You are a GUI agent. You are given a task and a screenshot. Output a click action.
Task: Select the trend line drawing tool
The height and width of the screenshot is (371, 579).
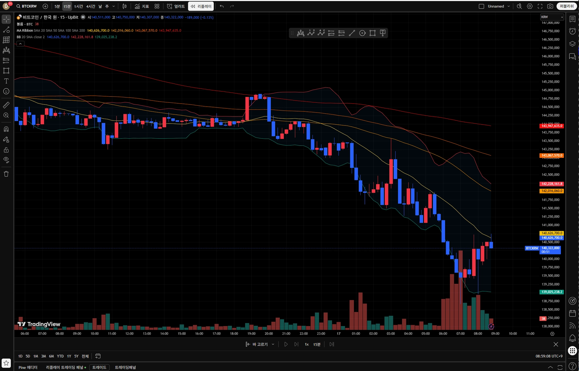point(6,30)
